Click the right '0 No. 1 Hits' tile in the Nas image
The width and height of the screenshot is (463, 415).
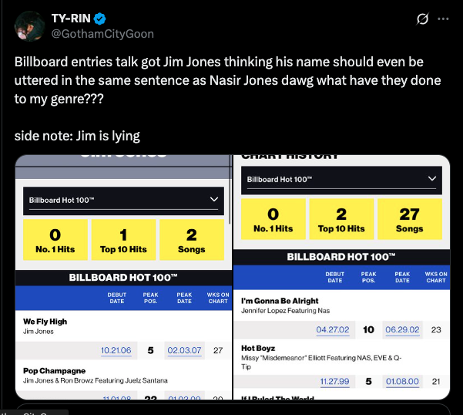point(273,219)
